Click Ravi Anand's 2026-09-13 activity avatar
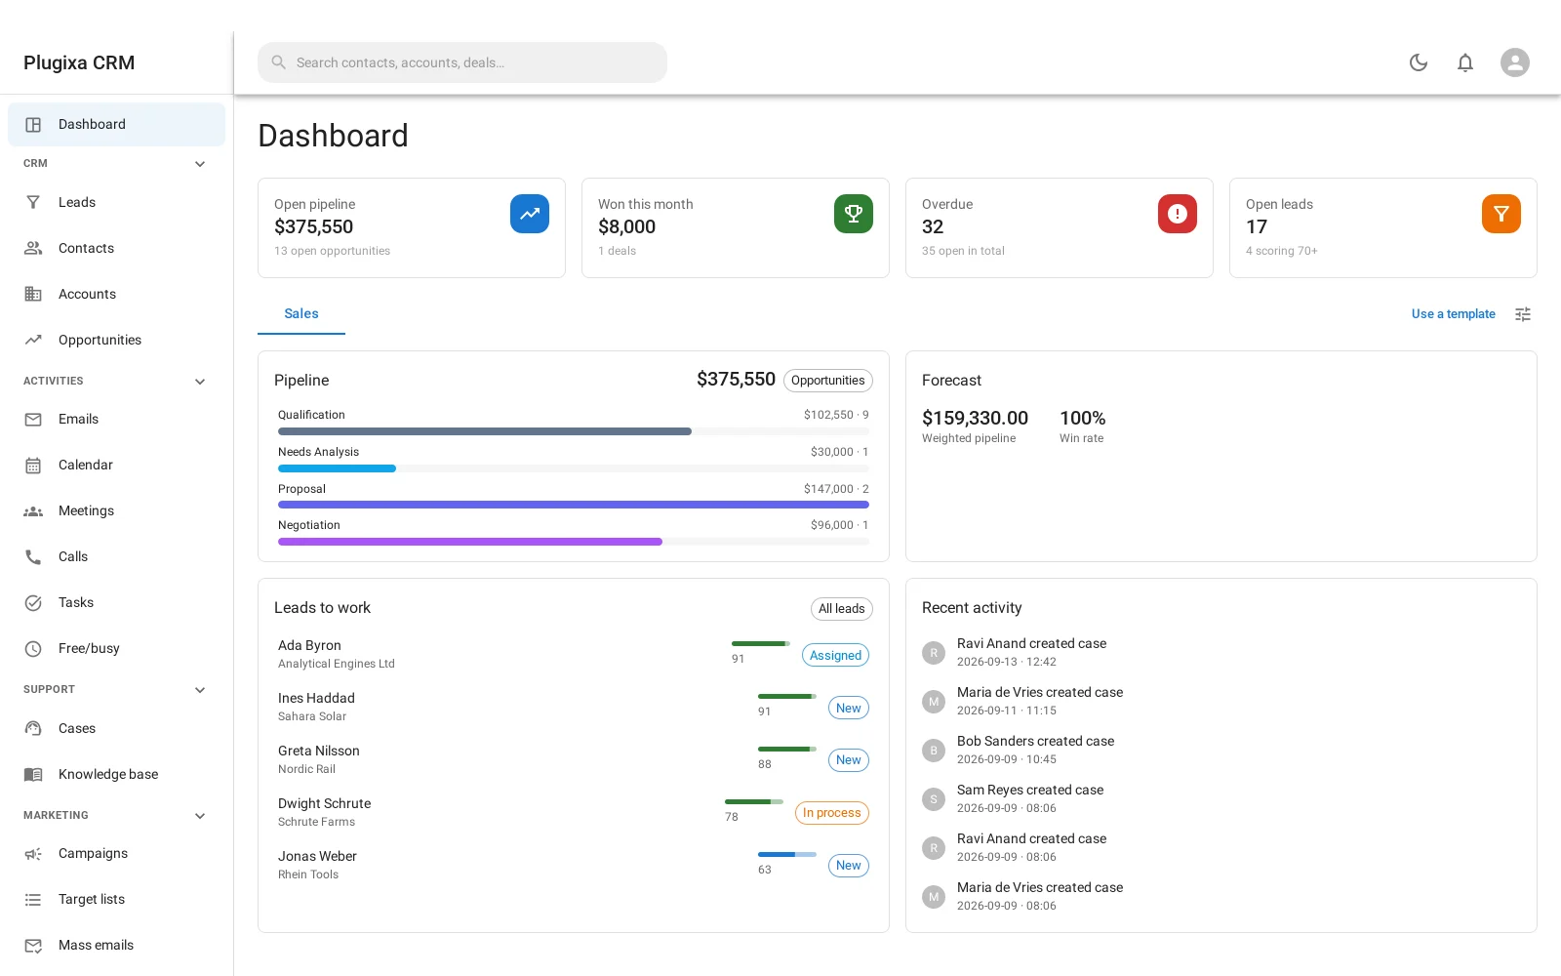 934,653
